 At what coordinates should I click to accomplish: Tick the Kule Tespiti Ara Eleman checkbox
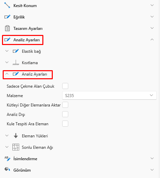[65, 124]
